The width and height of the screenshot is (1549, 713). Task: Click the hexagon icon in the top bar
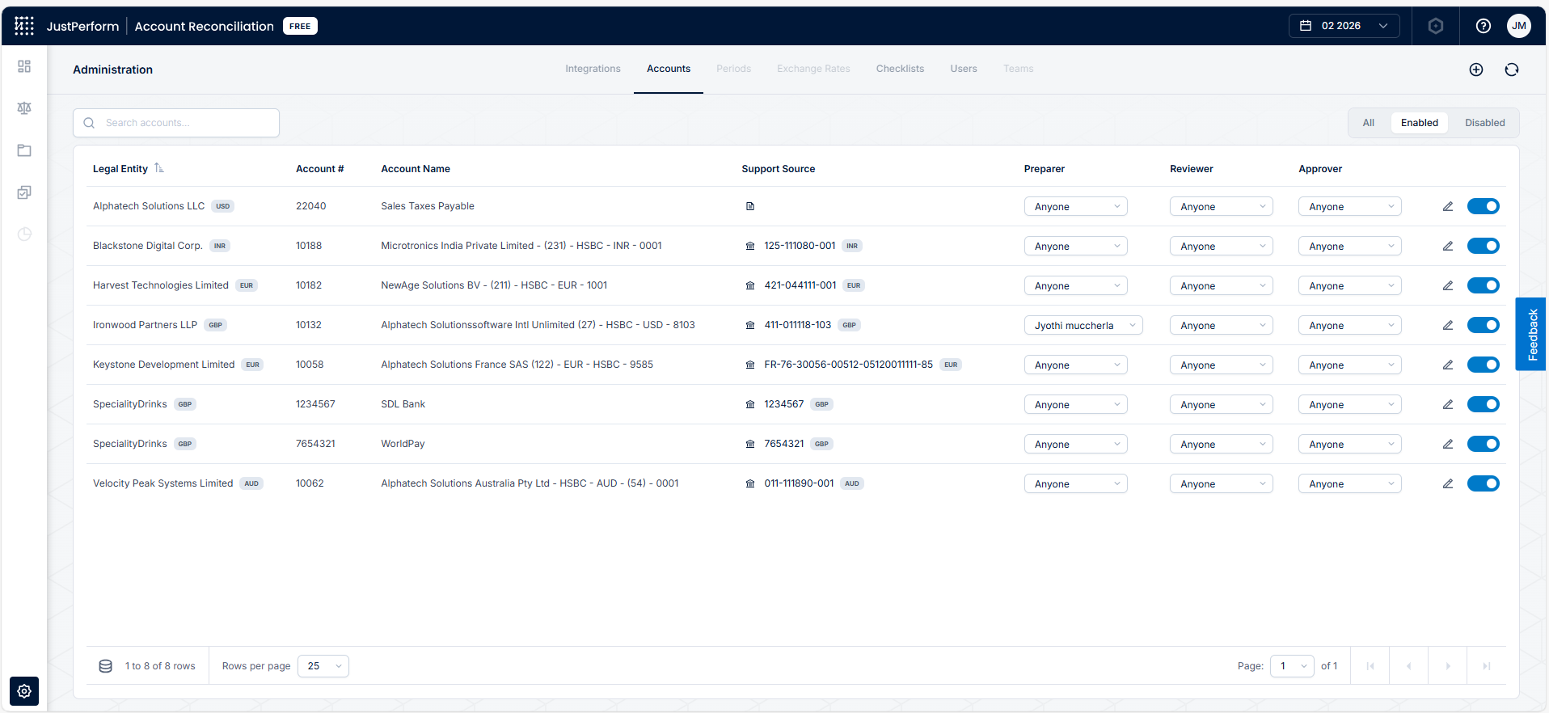coord(1436,26)
